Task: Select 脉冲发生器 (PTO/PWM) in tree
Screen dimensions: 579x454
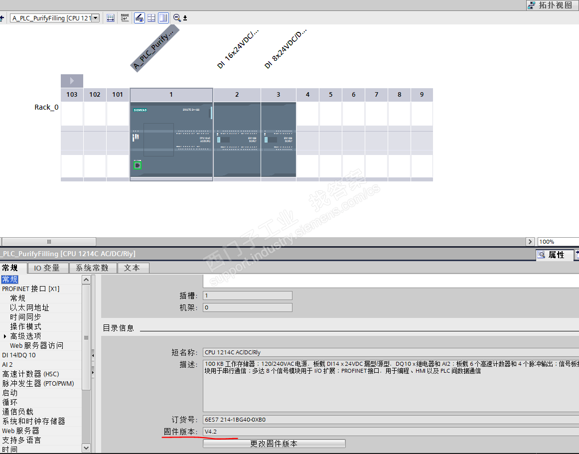Action: coord(38,383)
